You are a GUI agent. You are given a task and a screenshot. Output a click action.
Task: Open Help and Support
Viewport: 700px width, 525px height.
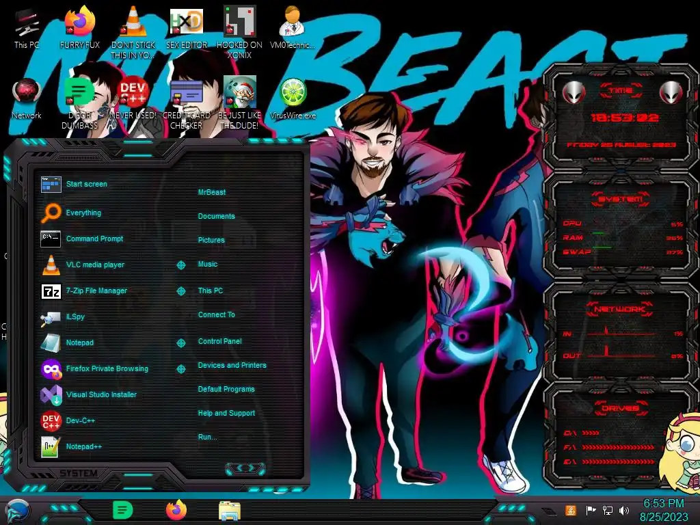pos(226,414)
